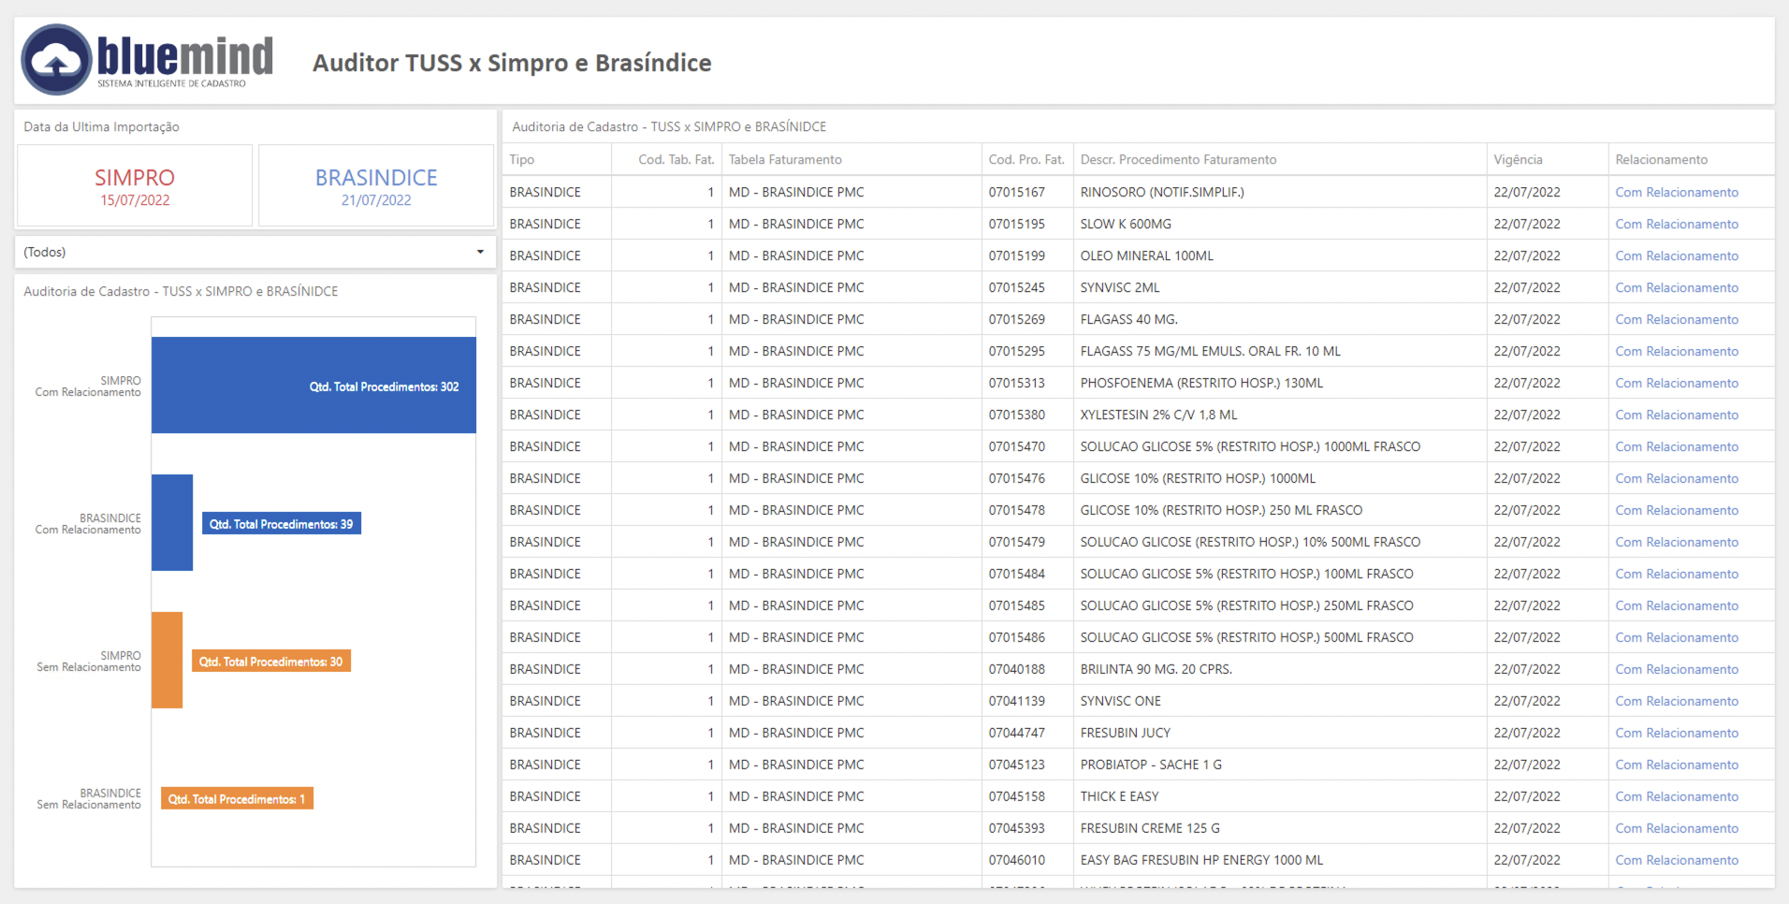Open Com Relacionamento link for OLEO MINERAL 100ML
The height and width of the screenshot is (904, 1789).
tap(1677, 255)
